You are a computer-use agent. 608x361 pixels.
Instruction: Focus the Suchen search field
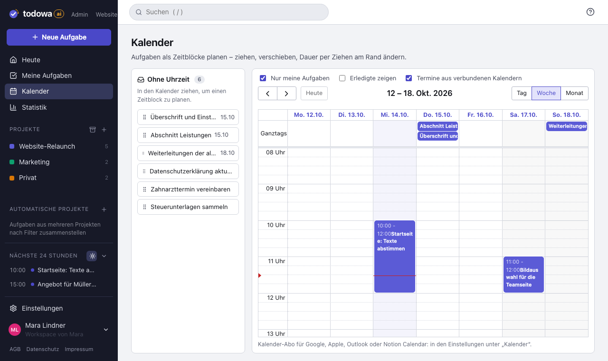coord(229,12)
